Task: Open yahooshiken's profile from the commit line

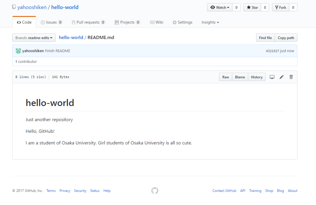Action: tap(33, 51)
